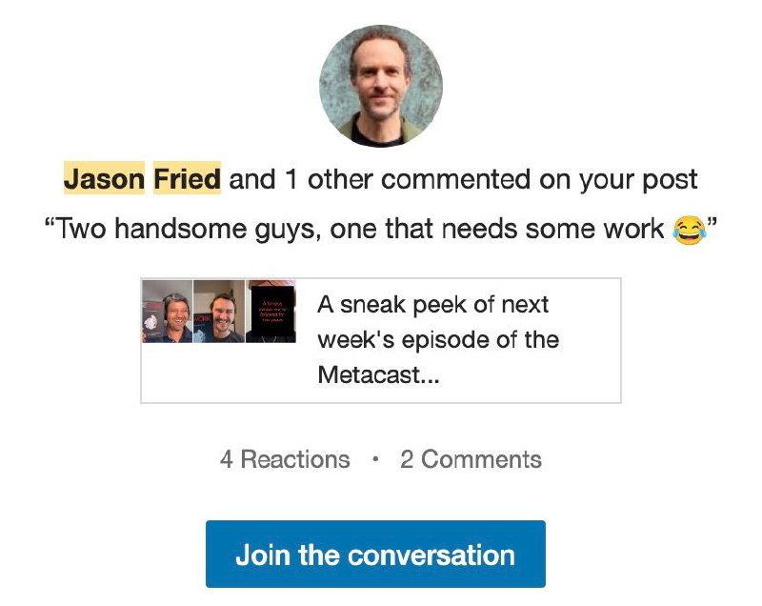This screenshot has height=606, width=762.
Task: View the "4 Reactions" count
Action: click(285, 459)
